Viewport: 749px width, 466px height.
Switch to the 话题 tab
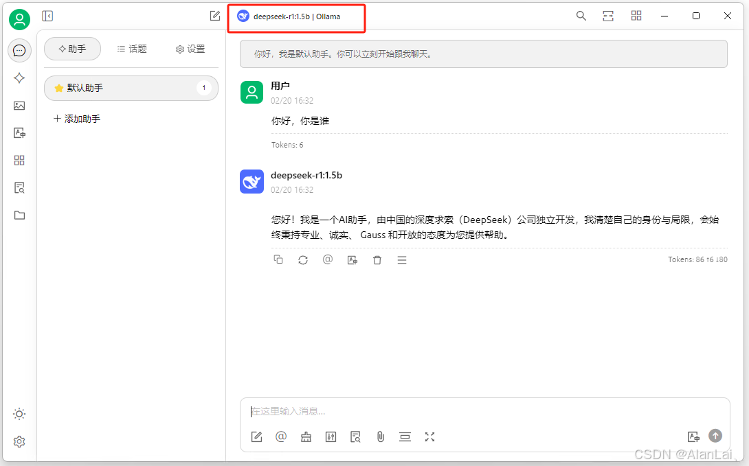coord(132,49)
